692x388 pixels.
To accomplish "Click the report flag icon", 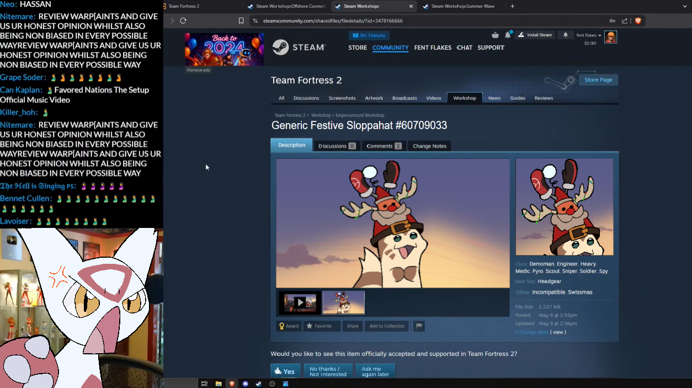I will (419, 326).
